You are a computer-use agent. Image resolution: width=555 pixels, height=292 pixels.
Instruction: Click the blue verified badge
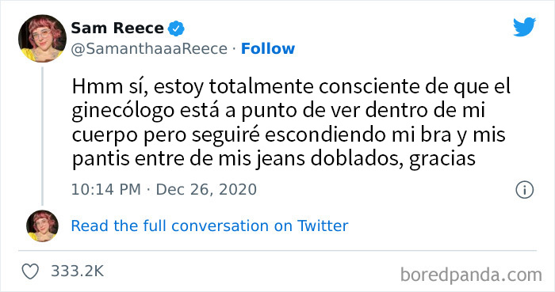pyautogui.click(x=176, y=28)
